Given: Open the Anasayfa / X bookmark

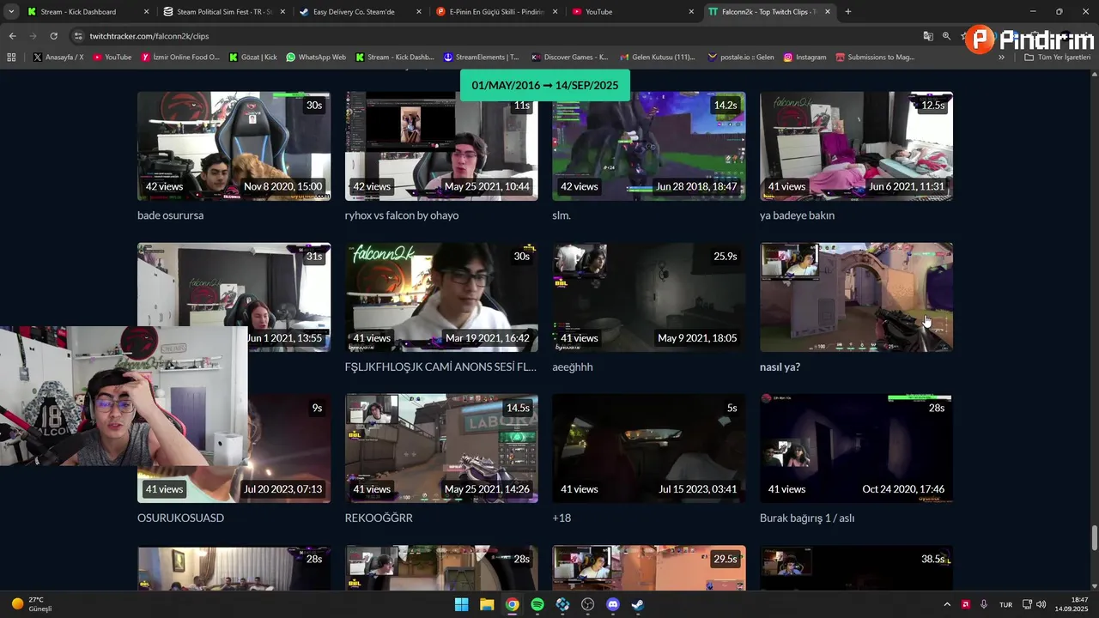Looking at the screenshot, I should coord(58,58).
